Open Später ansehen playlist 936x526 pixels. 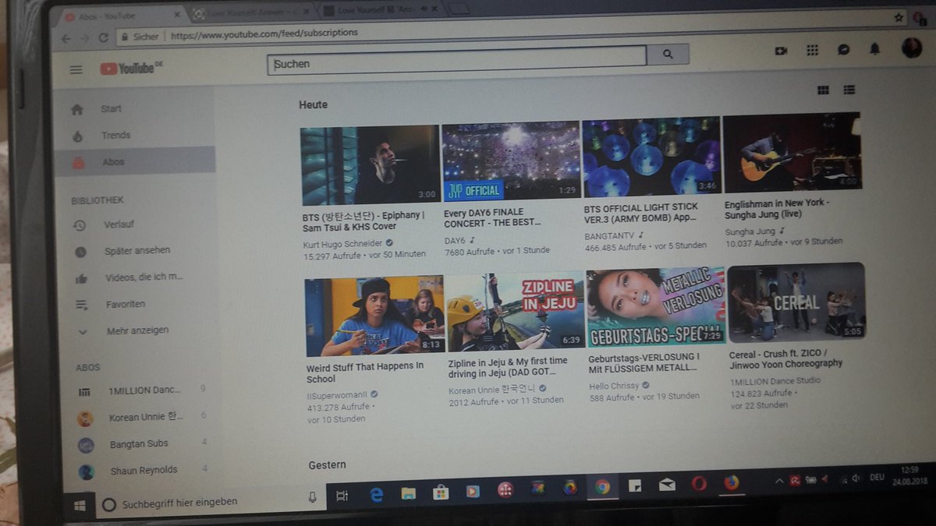point(136,251)
